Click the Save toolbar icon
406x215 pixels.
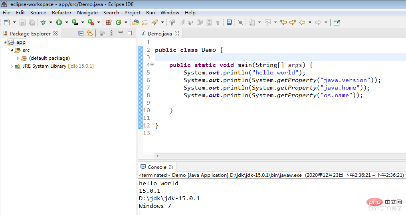click(22, 22)
